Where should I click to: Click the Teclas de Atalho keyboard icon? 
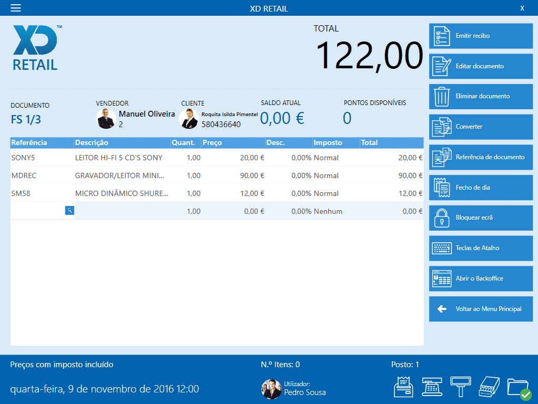441,248
